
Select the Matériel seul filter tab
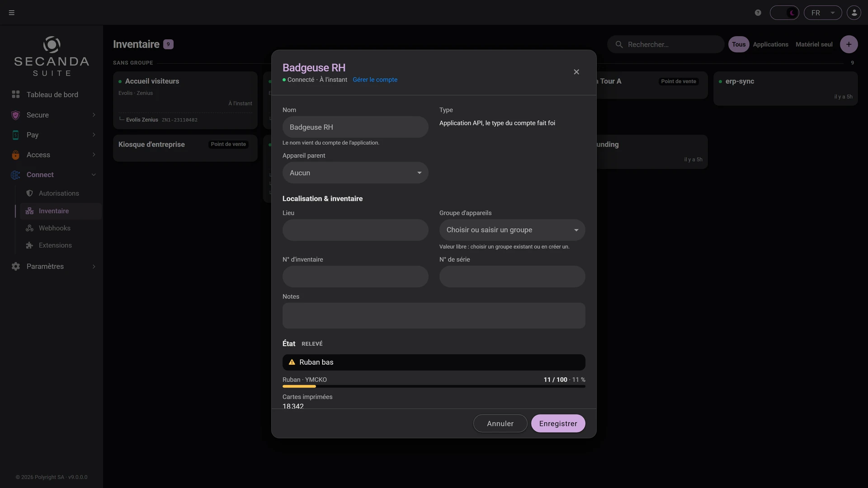click(x=814, y=44)
